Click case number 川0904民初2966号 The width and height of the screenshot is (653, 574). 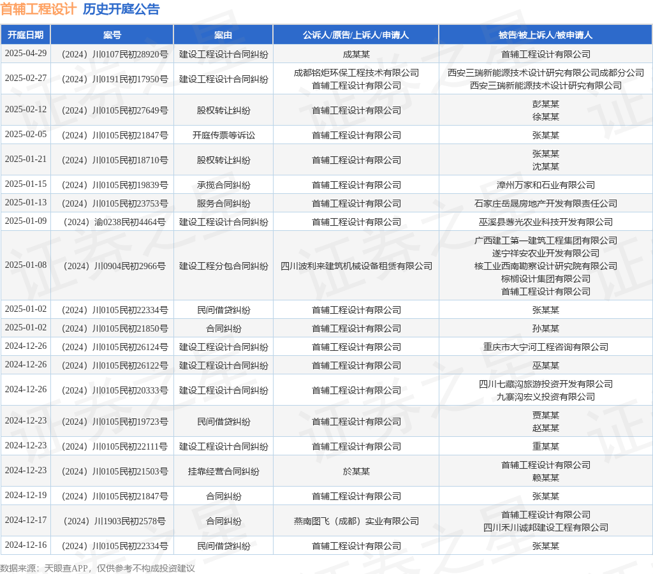click(x=115, y=266)
